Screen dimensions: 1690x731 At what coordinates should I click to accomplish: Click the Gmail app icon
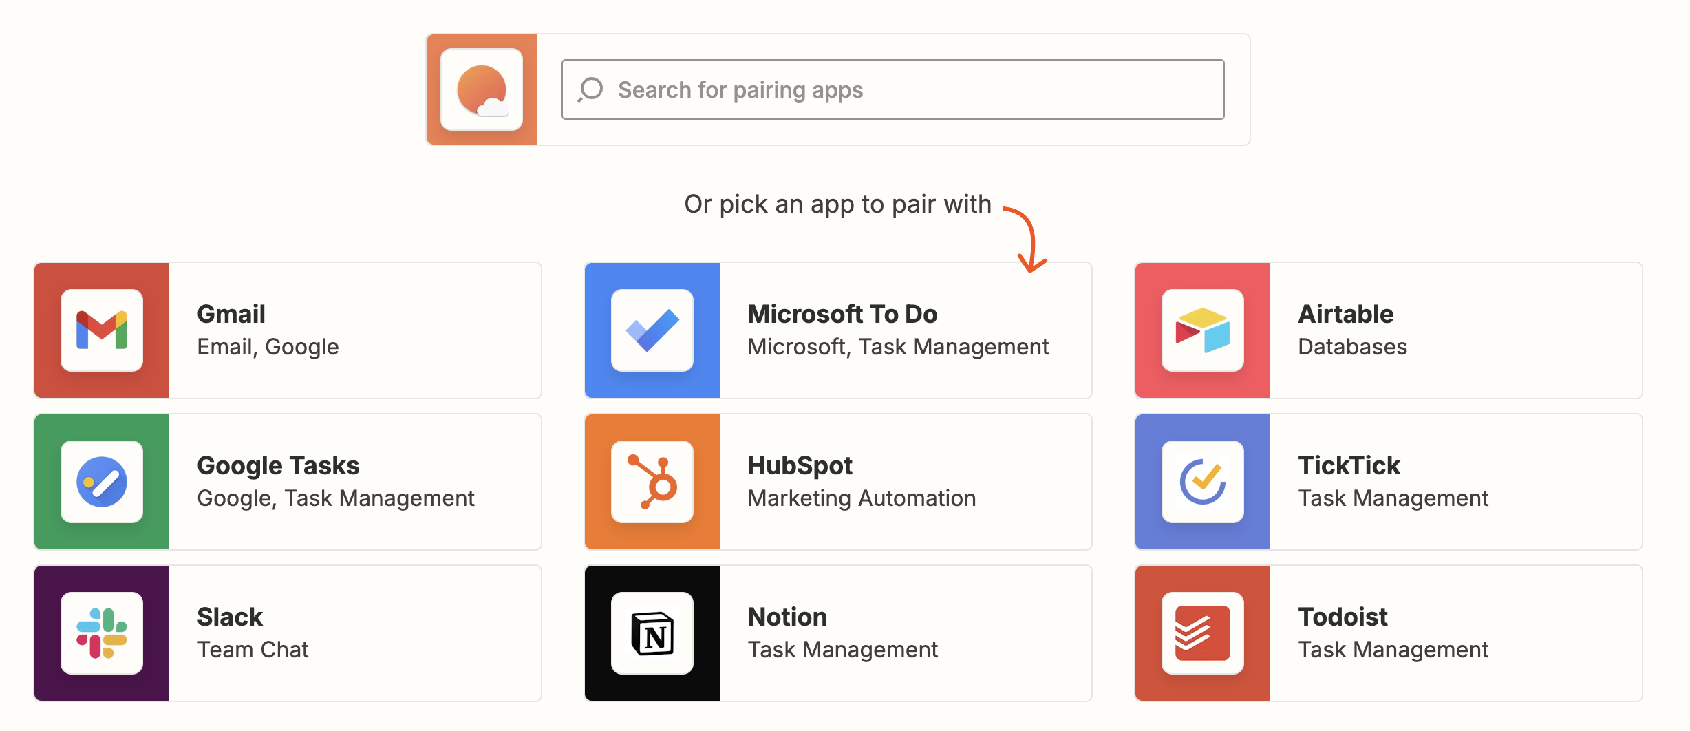tap(102, 330)
